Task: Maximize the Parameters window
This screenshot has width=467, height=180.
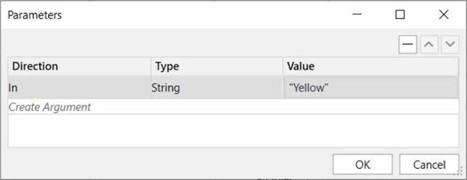Action: (x=400, y=14)
